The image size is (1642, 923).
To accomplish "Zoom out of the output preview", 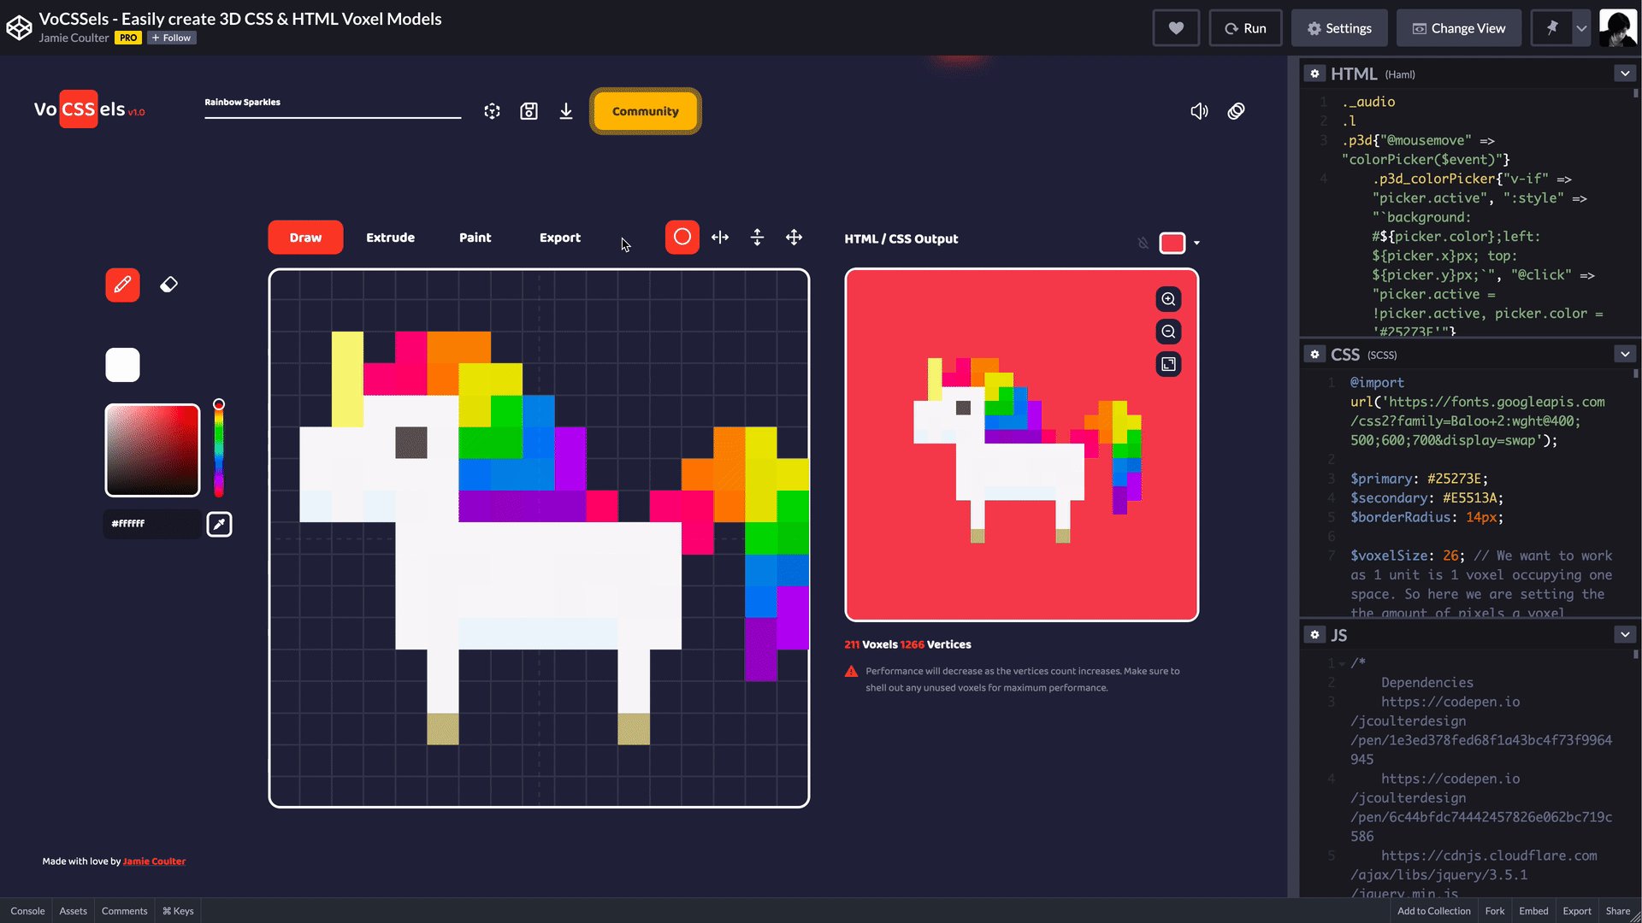I will (x=1168, y=332).
